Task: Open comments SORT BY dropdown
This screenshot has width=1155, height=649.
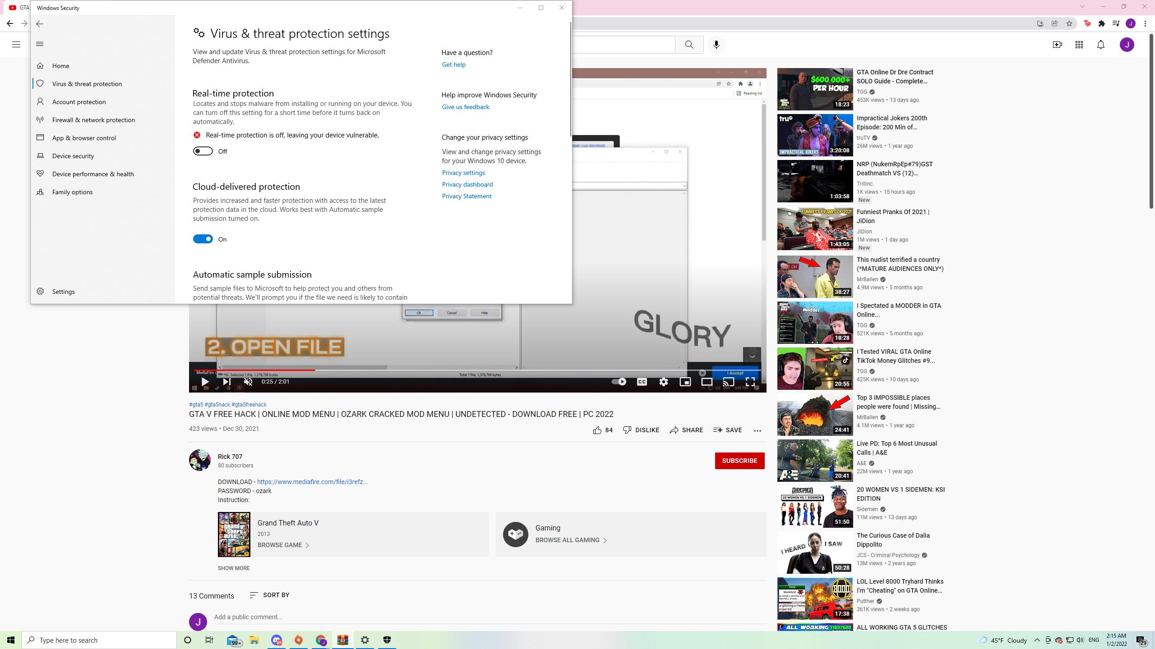Action: pyautogui.click(x=269, y=595)
